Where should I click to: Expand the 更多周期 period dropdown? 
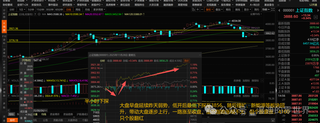[98, 9]
